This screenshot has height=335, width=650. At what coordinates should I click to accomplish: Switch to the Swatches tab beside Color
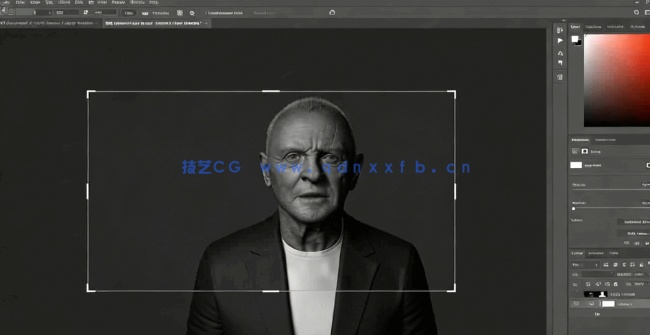pos(593,27)
